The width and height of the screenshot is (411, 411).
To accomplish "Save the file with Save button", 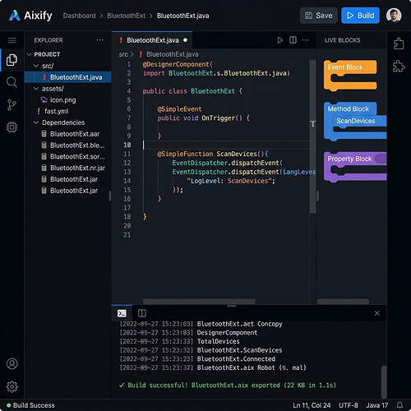I will click(319, 16).
